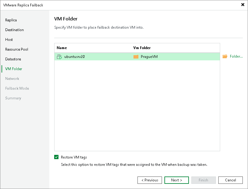Select the PragueVM folder cell text
This screenshot has width=248, height=189.
coord(149,57)
